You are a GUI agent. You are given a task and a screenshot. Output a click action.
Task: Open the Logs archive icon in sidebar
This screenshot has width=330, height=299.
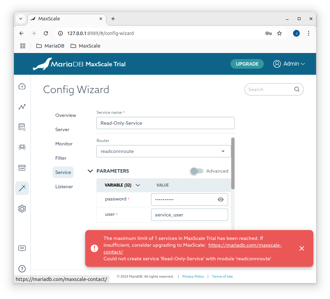pyautogui.click(x=22, y=168)
